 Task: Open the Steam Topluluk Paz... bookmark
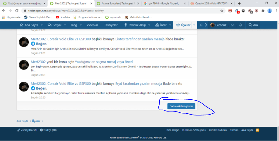pos(38,17)
